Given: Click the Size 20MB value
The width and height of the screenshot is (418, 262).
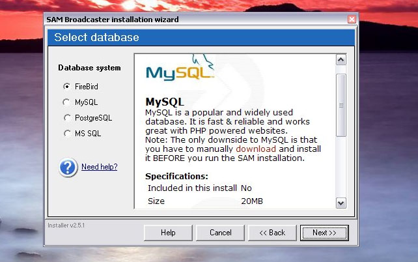Looking at the screenshot, I should (x=252, y=201).
